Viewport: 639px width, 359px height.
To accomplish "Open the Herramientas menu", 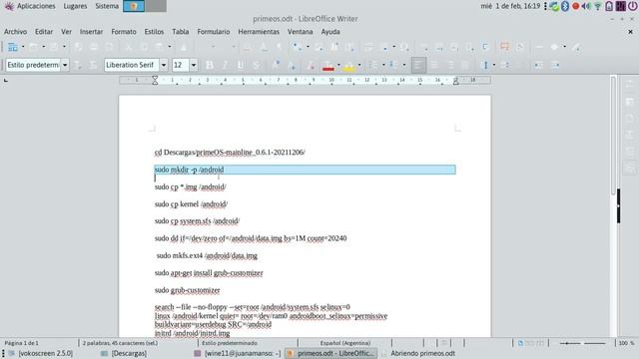I will [x=259, y=31].
